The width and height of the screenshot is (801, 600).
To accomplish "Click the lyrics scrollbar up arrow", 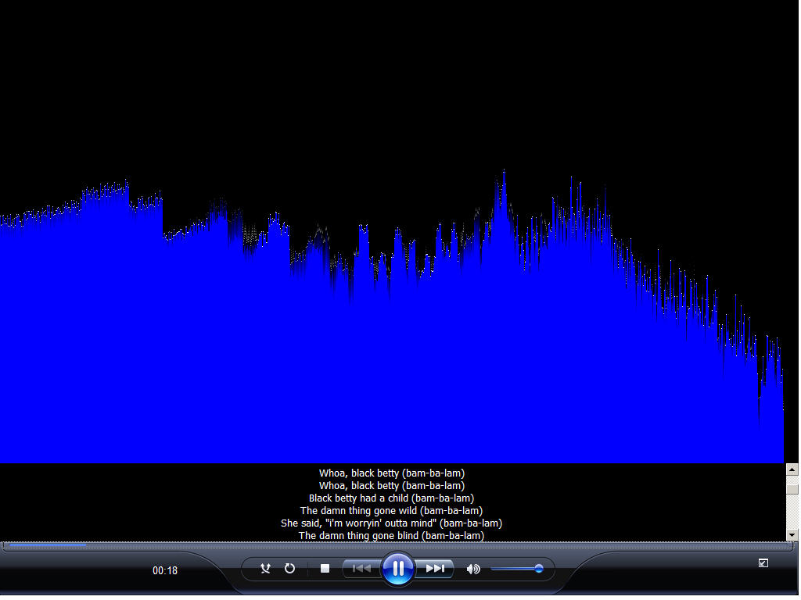I will coord(792,470).
